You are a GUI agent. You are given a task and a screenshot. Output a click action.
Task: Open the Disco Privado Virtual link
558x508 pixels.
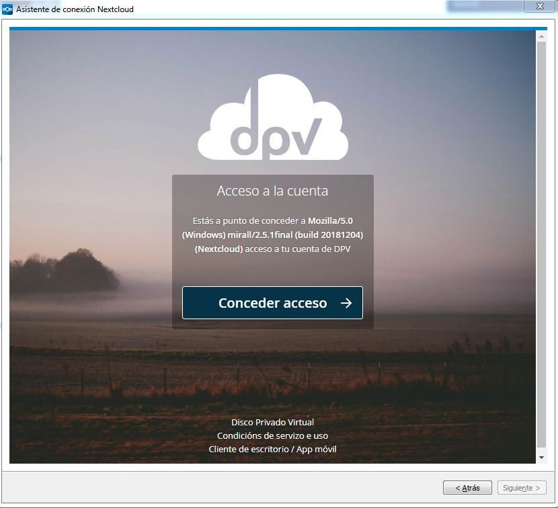(x=272, y=422)
